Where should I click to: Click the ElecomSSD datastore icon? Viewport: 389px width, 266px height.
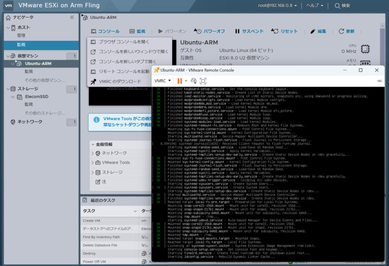coord(19,97)
